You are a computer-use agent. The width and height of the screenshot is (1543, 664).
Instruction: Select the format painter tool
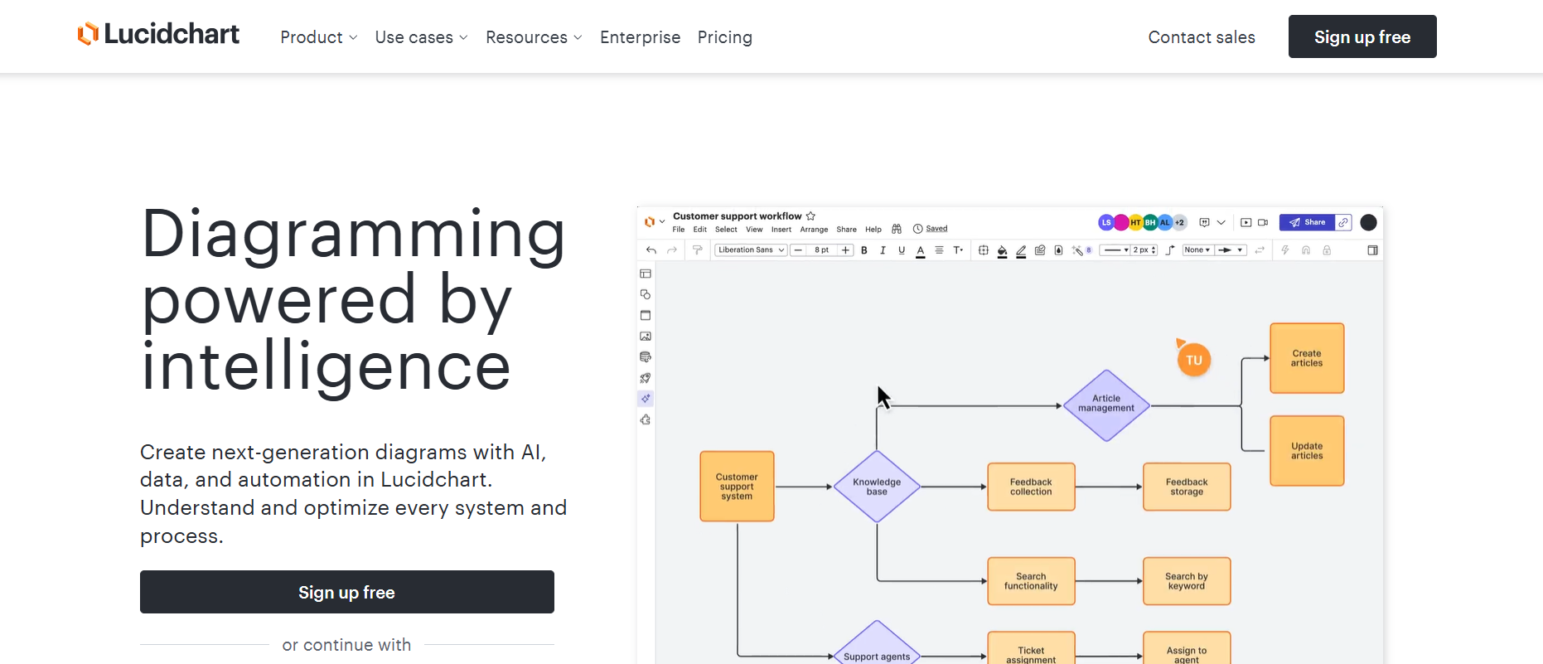click(x=697, y=250)
